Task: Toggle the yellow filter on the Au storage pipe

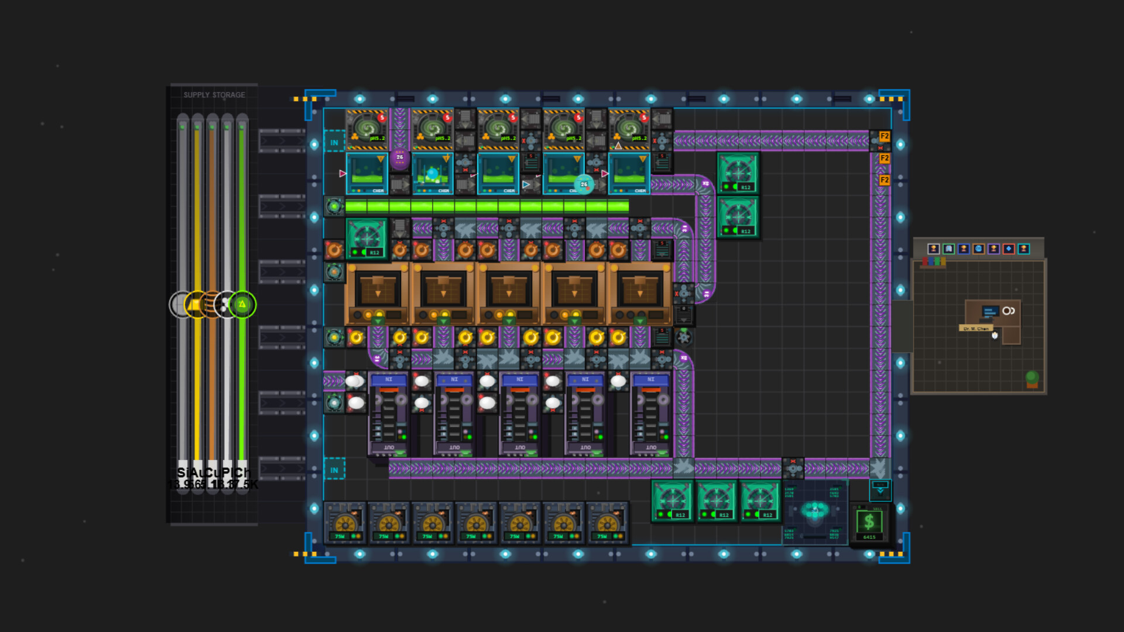Action: [x=195, y=304]
